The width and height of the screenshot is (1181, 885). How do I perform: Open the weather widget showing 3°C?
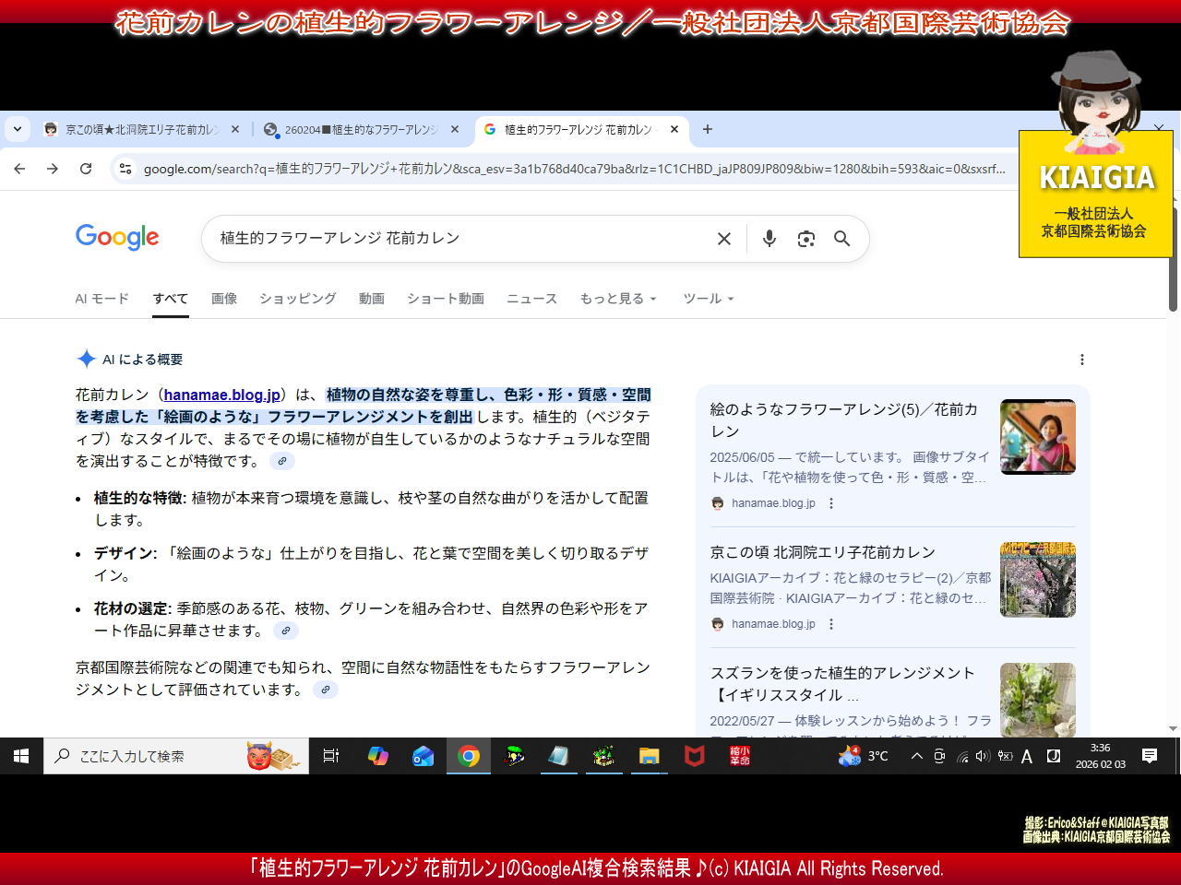click(863, 756)
